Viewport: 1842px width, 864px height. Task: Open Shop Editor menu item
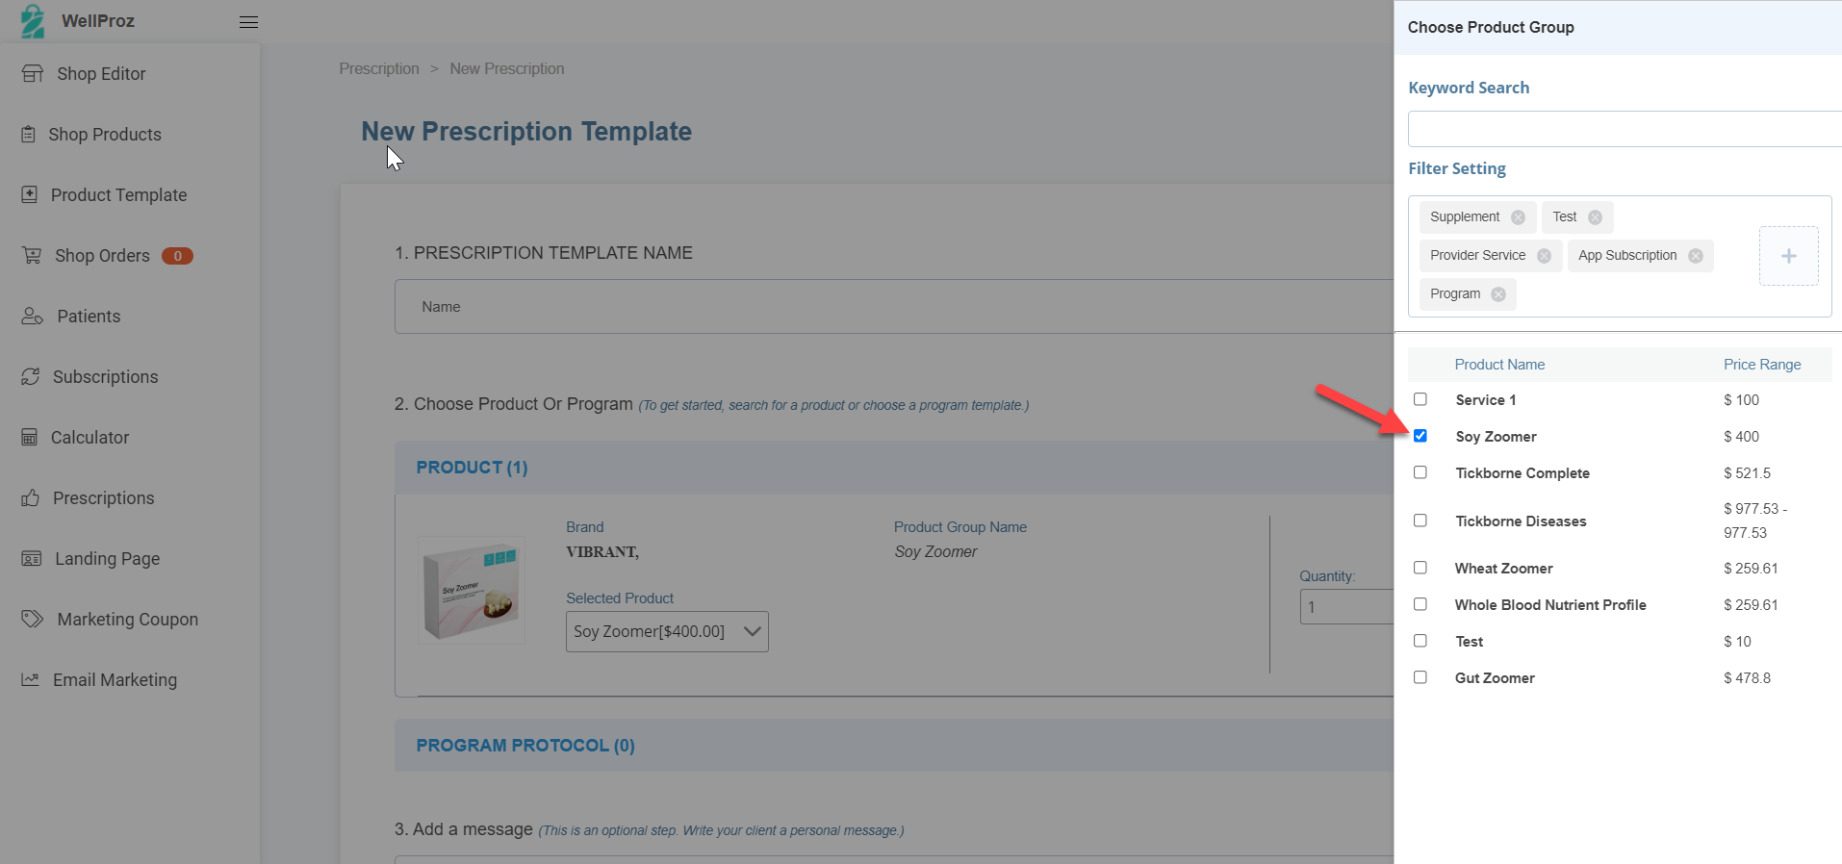[x=101, y=74]
